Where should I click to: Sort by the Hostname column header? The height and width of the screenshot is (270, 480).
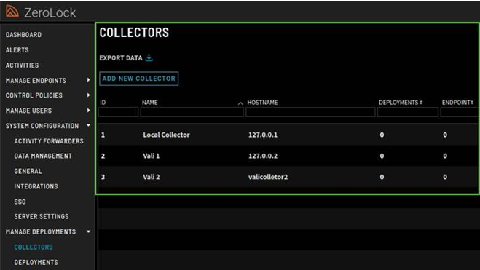click(262, 103)
